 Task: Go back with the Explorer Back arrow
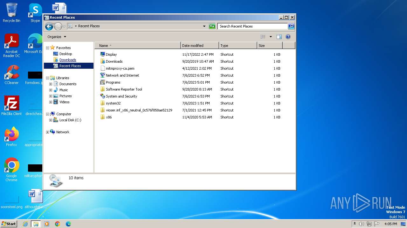tap(49, 26)
